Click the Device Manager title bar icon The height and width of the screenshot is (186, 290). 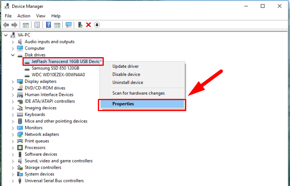(7, 6)
